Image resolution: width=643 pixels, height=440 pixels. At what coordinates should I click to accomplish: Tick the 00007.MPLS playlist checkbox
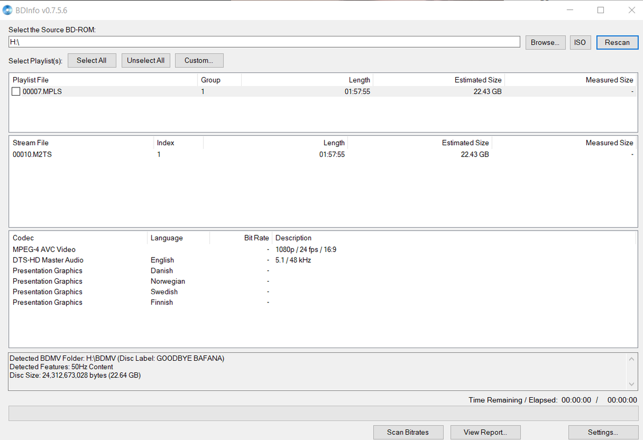(16, 91)
